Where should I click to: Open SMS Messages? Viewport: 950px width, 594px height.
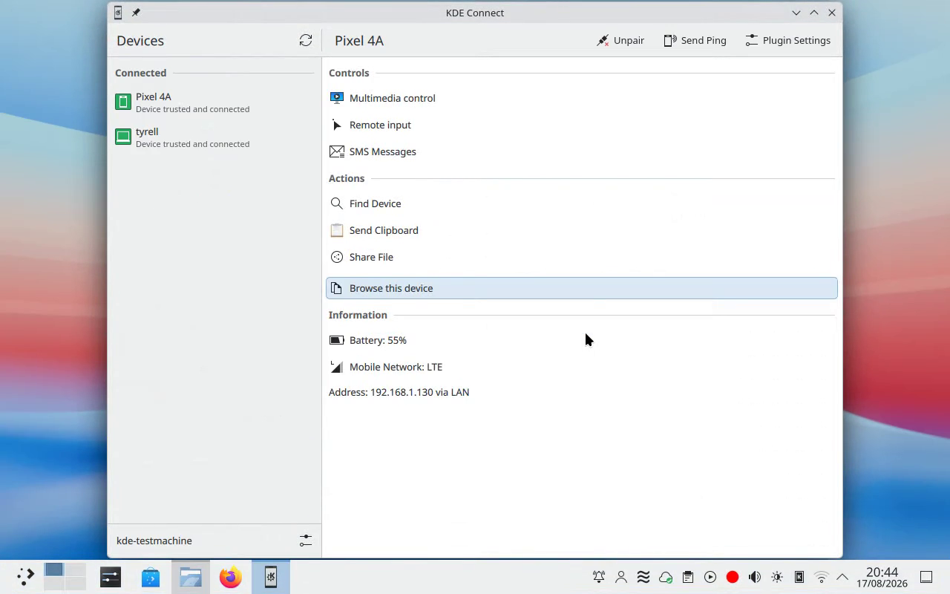tap(582, 151)
